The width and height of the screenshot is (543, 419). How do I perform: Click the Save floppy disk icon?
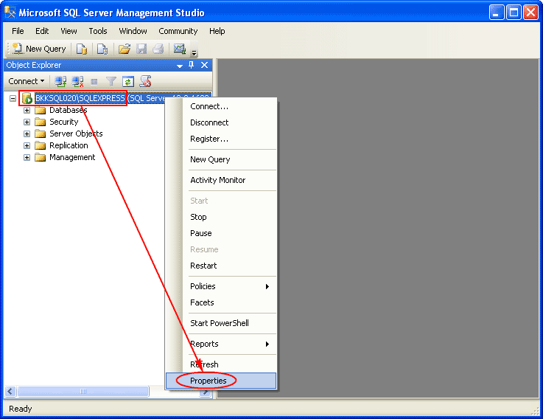pos(141,49)
